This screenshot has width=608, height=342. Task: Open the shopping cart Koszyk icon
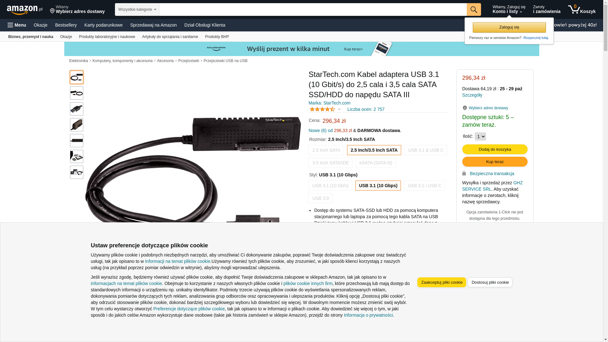click(582, 9)
